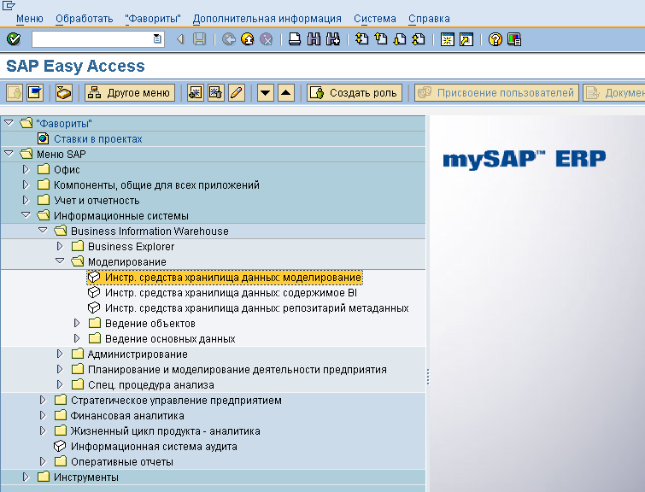645x492 pixels.
Task: Expand the Инструменты folder
Action: (x=26, y=477)
